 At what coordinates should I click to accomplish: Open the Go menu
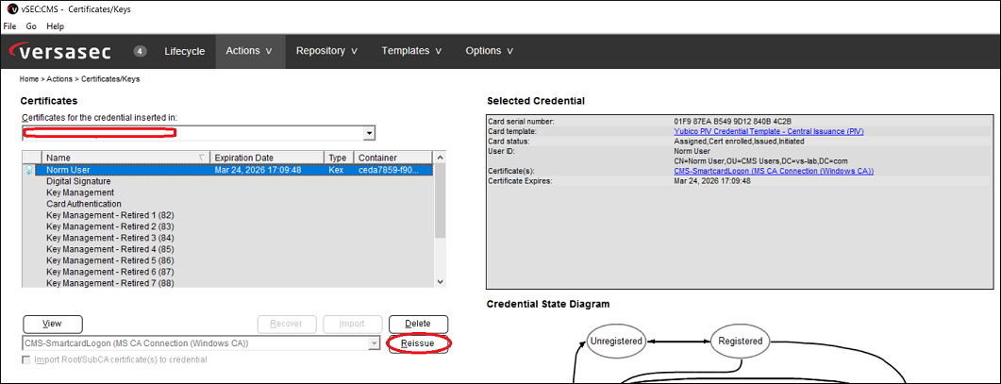pyautogui.click(x=31, y=26)
